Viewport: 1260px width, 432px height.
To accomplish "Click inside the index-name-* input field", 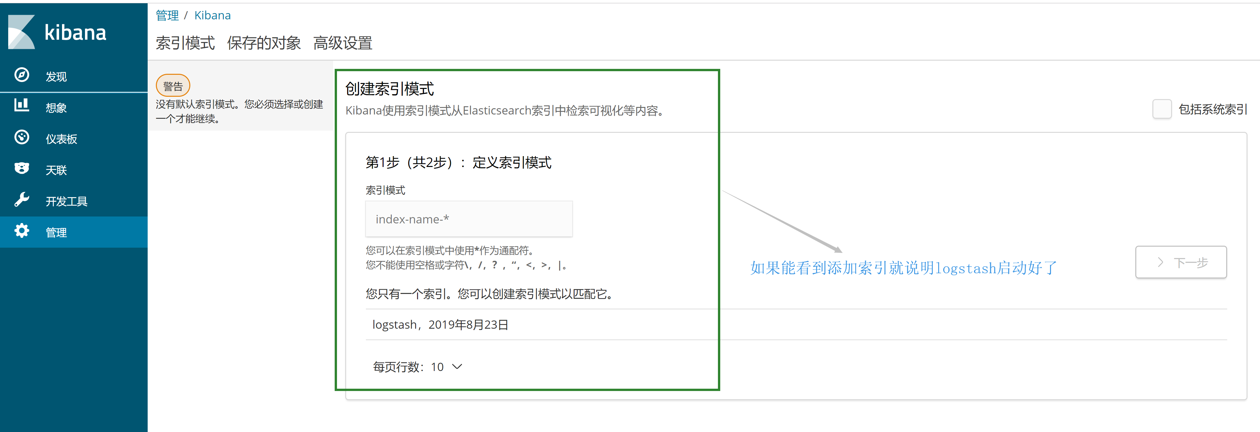I will [x=468, y=219].
